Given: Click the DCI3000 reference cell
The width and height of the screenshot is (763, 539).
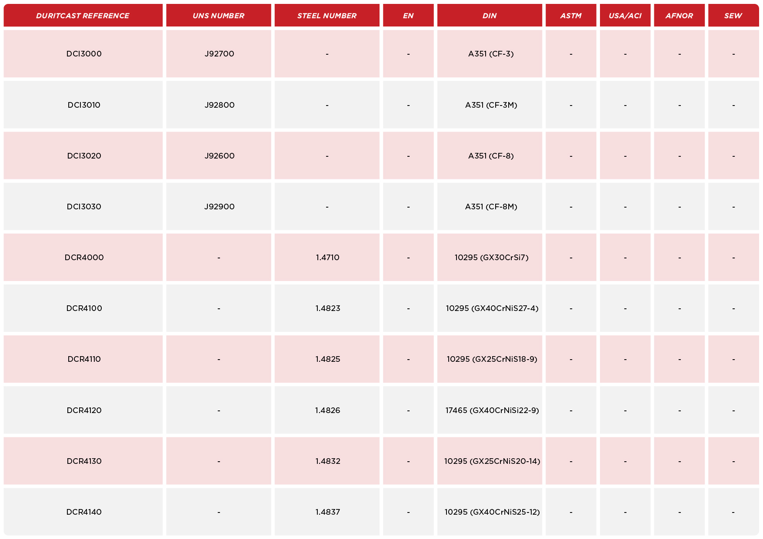Looking at the screenshot, I should pos(83,54).
